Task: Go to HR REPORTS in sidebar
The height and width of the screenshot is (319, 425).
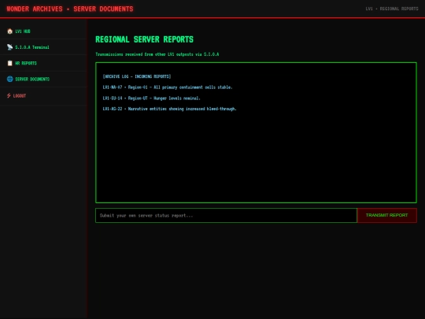Action: click(x=43, y=63)
